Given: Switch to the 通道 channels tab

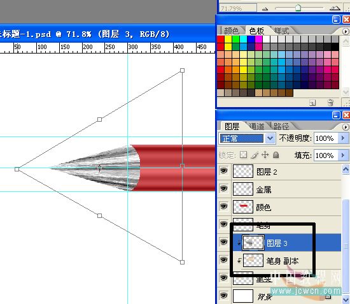Looking at the screenshot, I should click(x=256, y=126).
